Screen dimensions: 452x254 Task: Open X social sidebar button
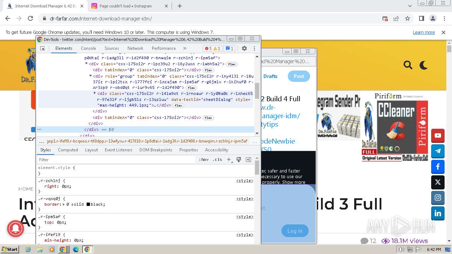438,182
